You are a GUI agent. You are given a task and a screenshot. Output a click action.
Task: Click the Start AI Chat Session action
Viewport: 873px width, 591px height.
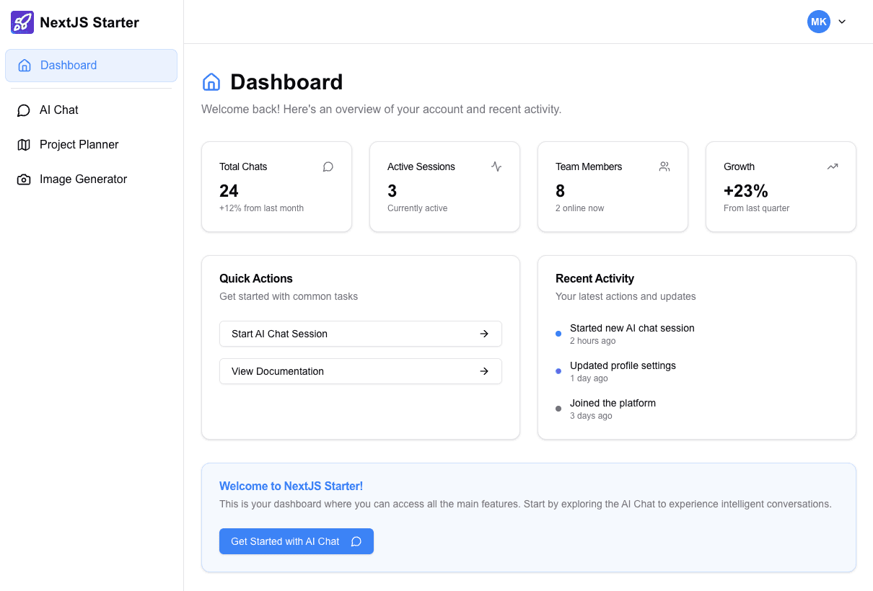tap(360, 334)
